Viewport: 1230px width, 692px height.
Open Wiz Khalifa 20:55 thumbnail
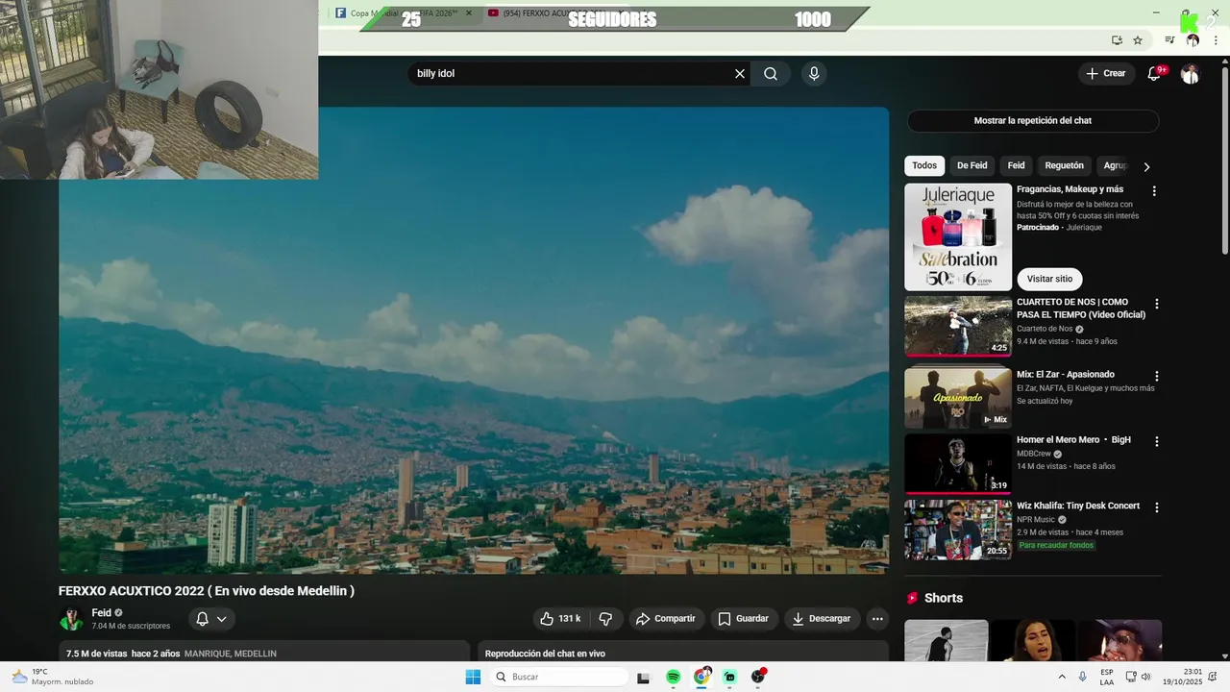(x=958, y=529)
